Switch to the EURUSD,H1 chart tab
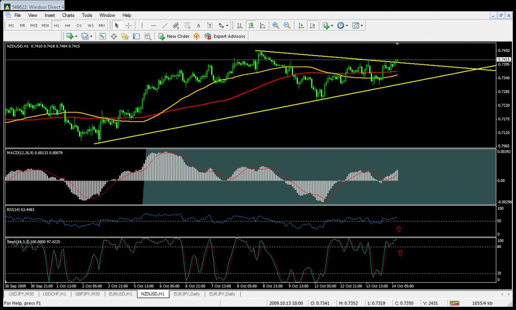This screenshot has width=516, height=310. coord(121,294)
